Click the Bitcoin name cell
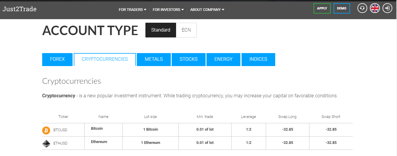The height and width of the screenshot is (156, 397). tap(104, 130)
